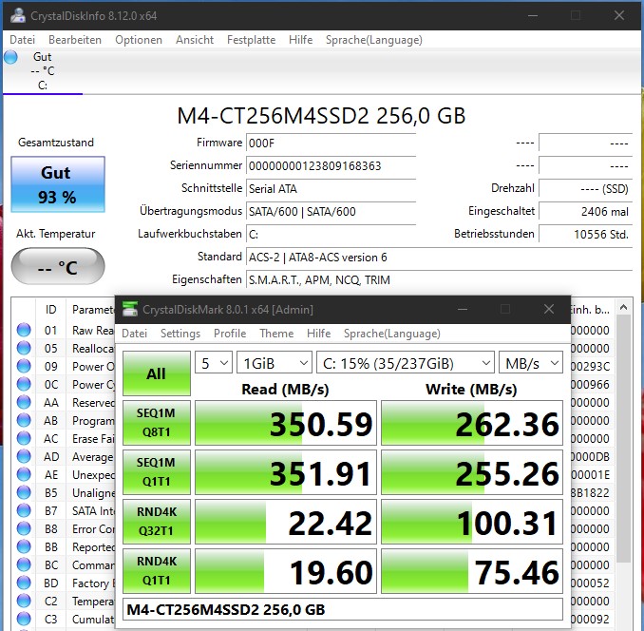This screenshot has height=631, width=644.
Task: Click status orb for attribute C2 row
Action: 24,601
